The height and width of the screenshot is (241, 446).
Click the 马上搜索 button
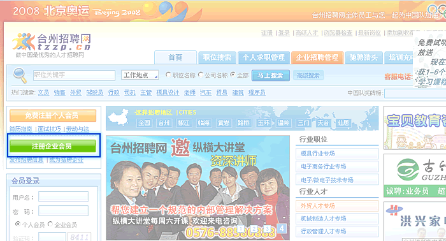coord(271,75)
